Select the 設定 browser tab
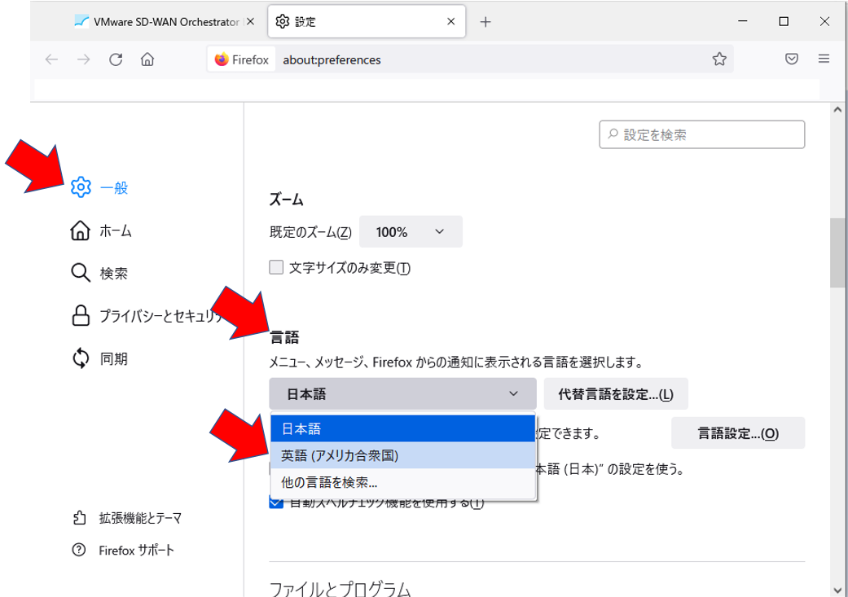The image size is (848, 597). click(367, 22)
